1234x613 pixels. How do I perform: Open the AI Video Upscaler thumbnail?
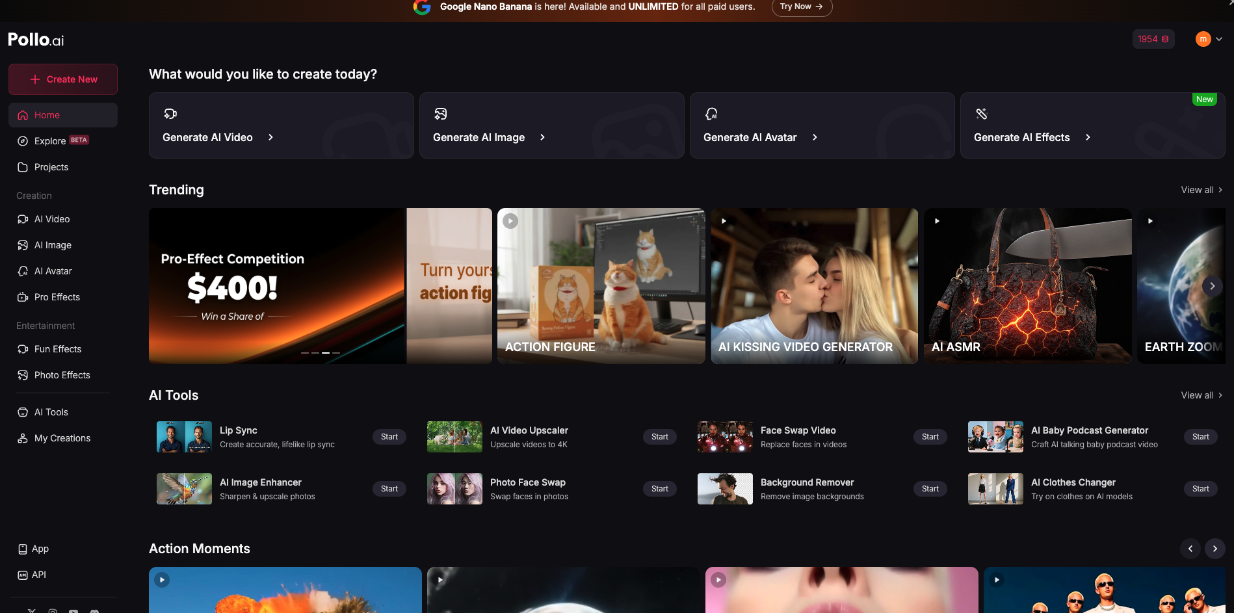point(454,437)
